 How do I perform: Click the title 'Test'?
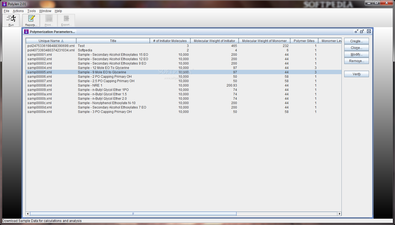click(x=81, y=46)
